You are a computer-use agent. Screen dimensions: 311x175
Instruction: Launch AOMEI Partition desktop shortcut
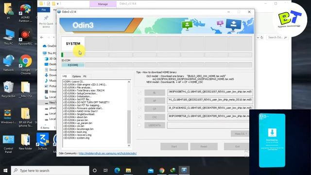tap(25, 13)
